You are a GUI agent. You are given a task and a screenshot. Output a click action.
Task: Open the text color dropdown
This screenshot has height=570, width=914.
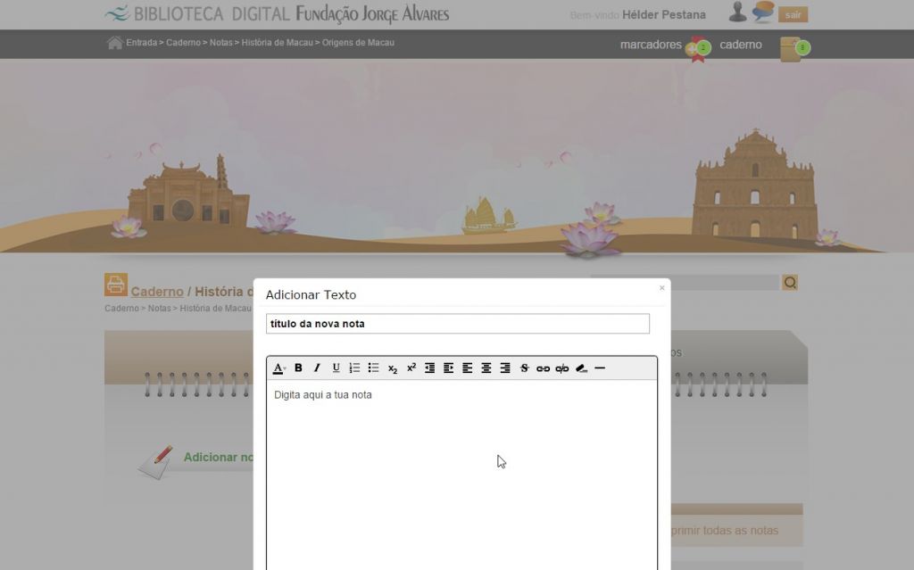tap(278, 368)
